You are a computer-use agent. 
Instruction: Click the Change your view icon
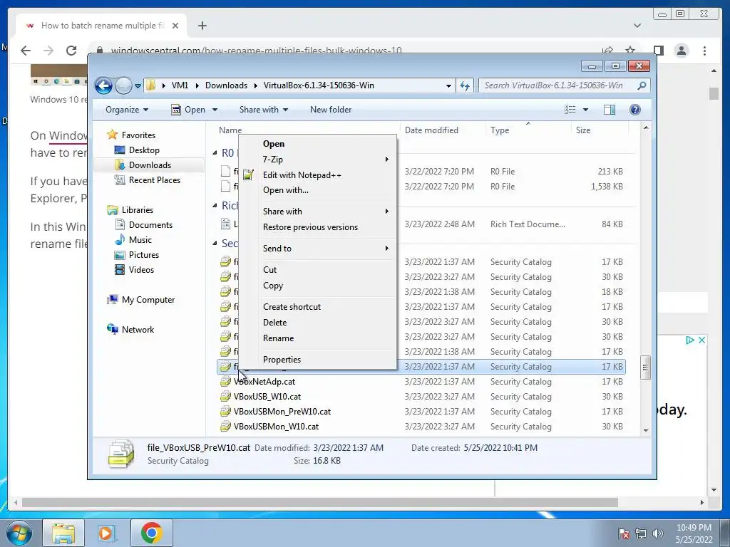(570, 110)
